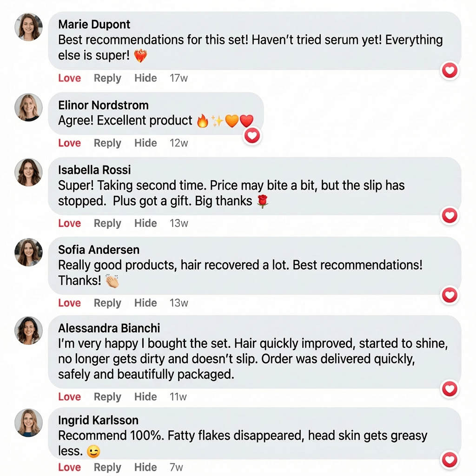This screenshot has height=476, width=476.
Task: Hide Ingrid Karlsson's comment
Action: pos(145,467)
